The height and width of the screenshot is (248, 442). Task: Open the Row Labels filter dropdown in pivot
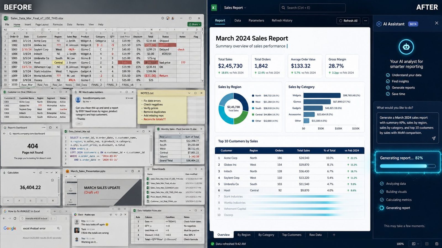tap(179, 137)
